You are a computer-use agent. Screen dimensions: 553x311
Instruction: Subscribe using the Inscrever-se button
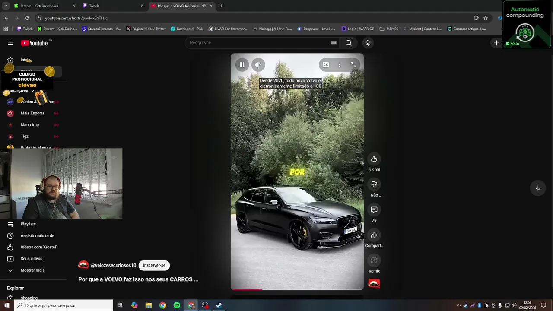click(x=154, y=265)
